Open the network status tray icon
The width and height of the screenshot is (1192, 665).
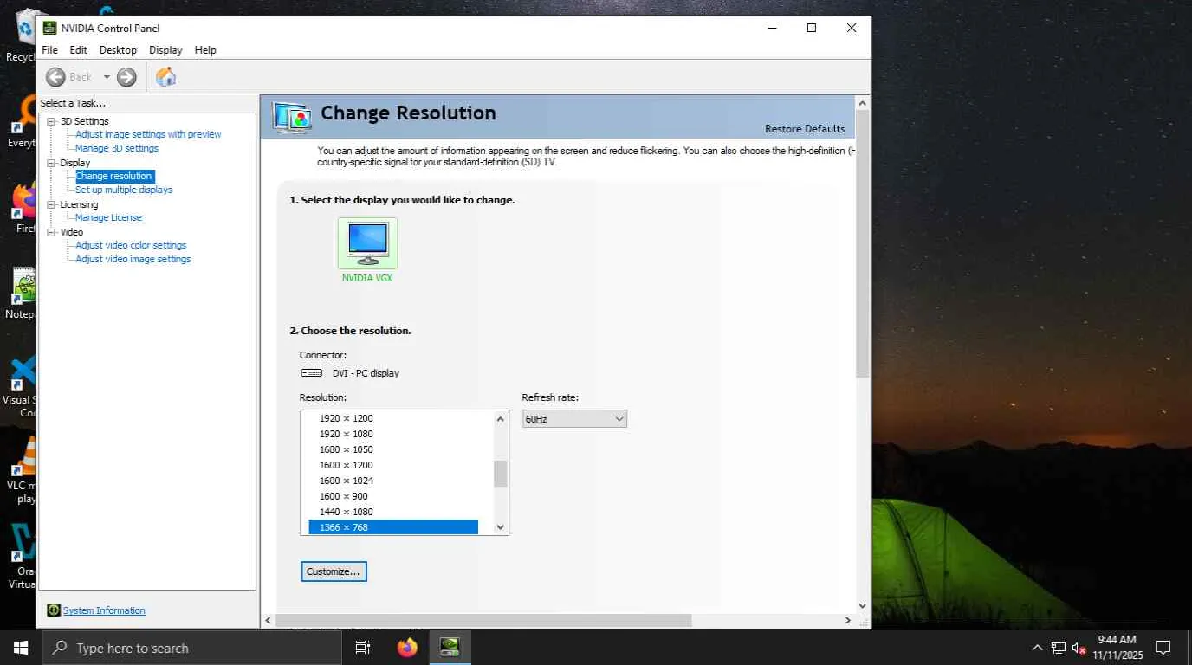click(1058, 648)
